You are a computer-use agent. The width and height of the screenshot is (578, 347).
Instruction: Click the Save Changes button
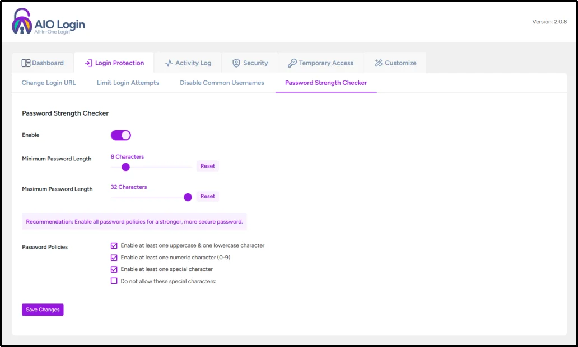tap(43, 309)
